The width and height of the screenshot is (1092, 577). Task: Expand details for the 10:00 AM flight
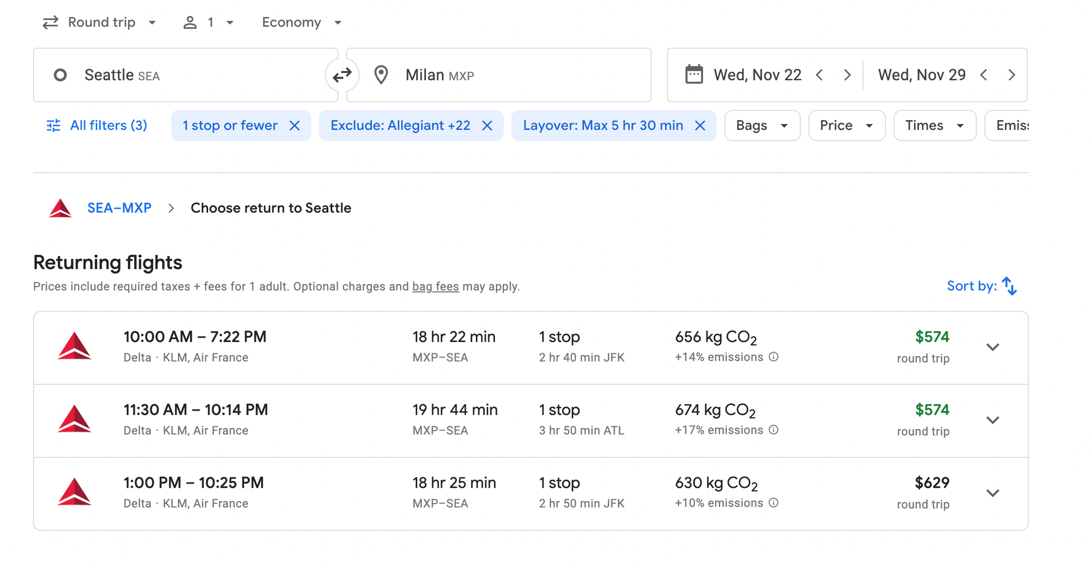[x=993, y=347]
